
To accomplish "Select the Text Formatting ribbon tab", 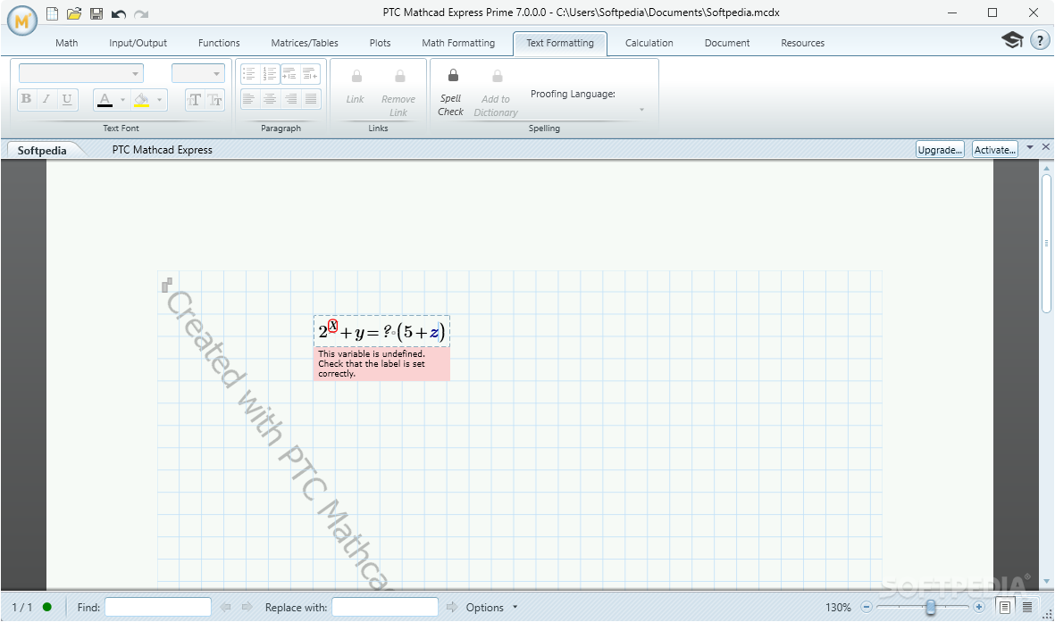I will 560,43.
